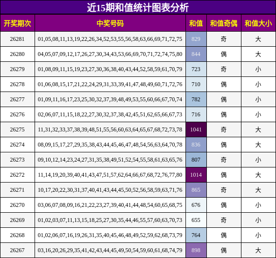
Task: Select issue number 26272
Action: click(x=17, y=175)
